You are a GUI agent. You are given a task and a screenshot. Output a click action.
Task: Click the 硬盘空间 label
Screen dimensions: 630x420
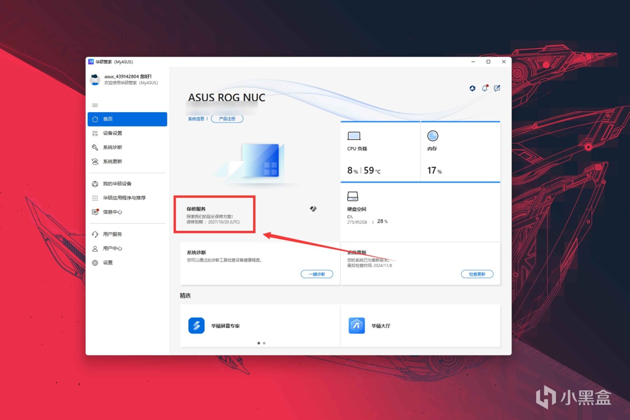pyautogui.click(x=357, y=209)
